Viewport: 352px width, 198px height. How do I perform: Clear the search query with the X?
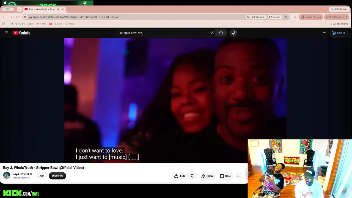point(212,33)
